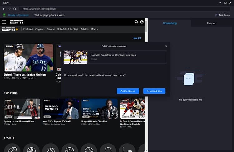This screenshot has width=234, height=152.
Task: Switch to the Finished tab
Action: (212, 23)
